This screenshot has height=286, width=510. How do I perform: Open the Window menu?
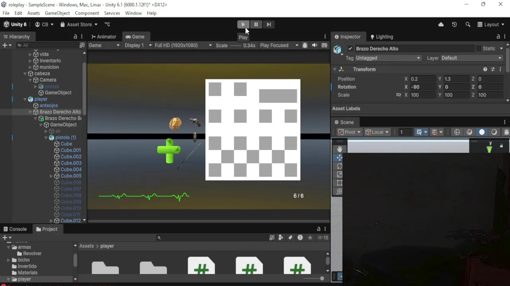(133, 13)
